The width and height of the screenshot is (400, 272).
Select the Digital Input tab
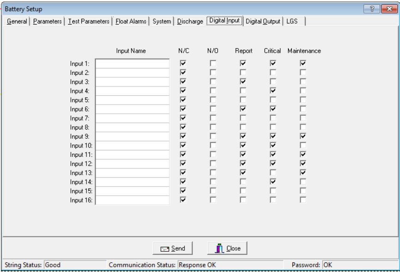coord(224,21)
